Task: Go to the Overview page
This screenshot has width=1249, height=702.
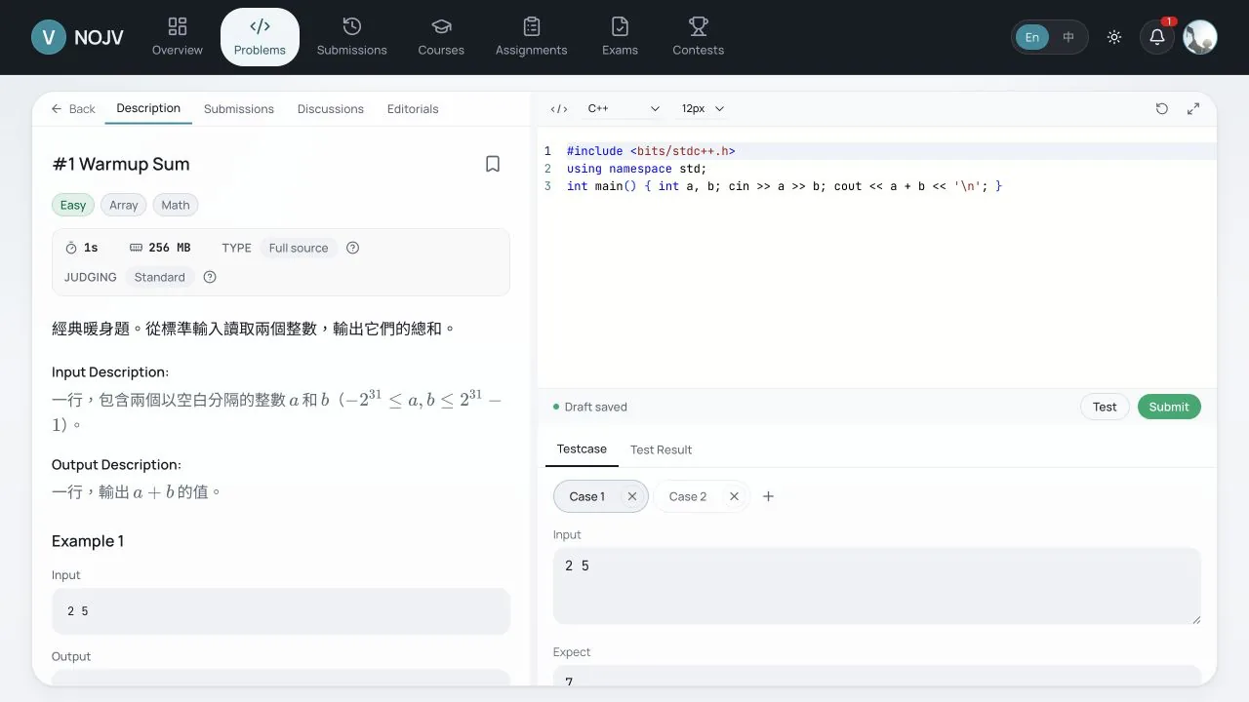Action: click(x=178, y=37)
